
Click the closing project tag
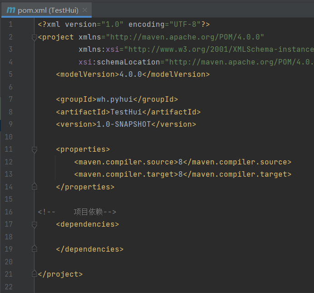(x=60, y=274)
